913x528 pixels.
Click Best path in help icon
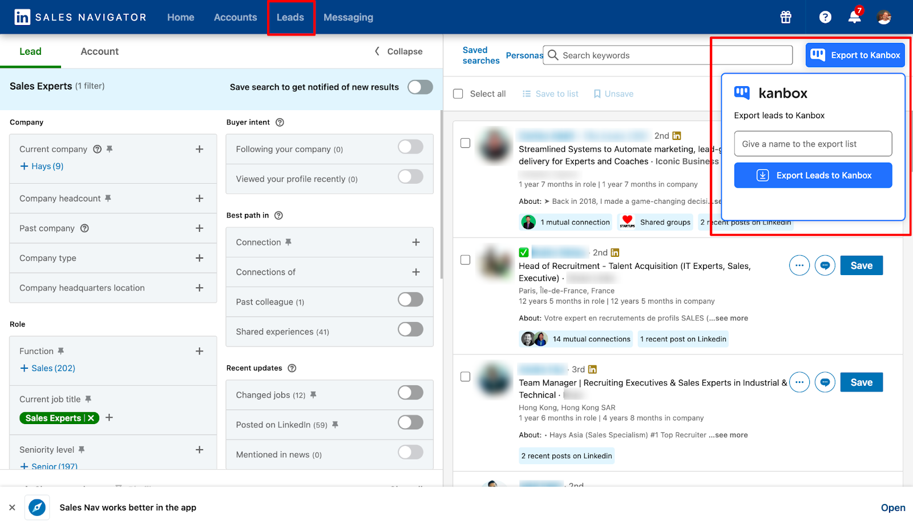pos(278,215)
